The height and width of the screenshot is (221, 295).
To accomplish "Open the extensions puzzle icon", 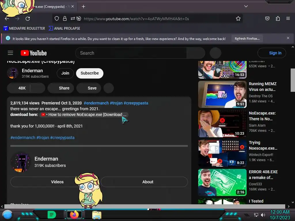I will 278,18.
